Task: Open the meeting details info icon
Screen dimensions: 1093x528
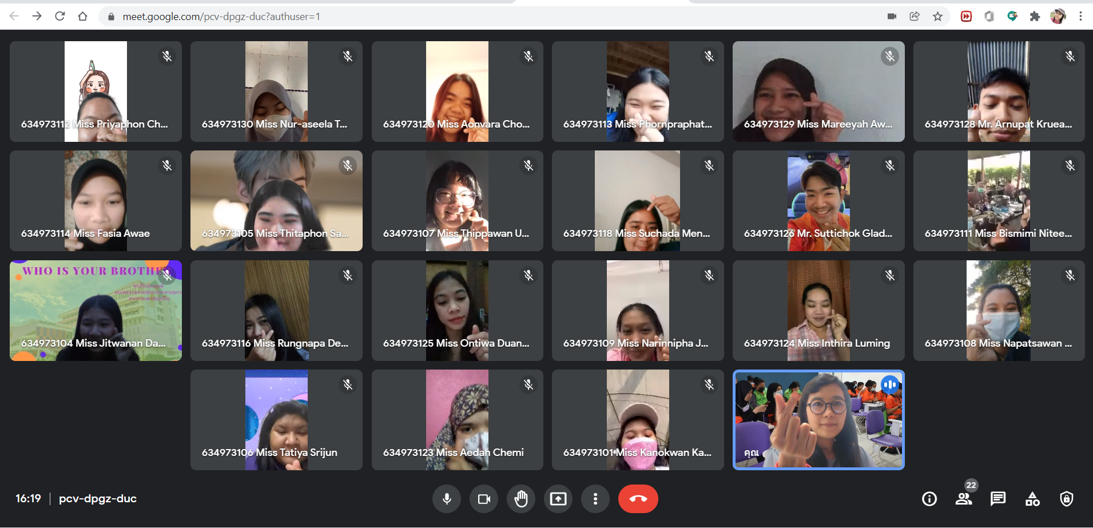Action: 929,499
